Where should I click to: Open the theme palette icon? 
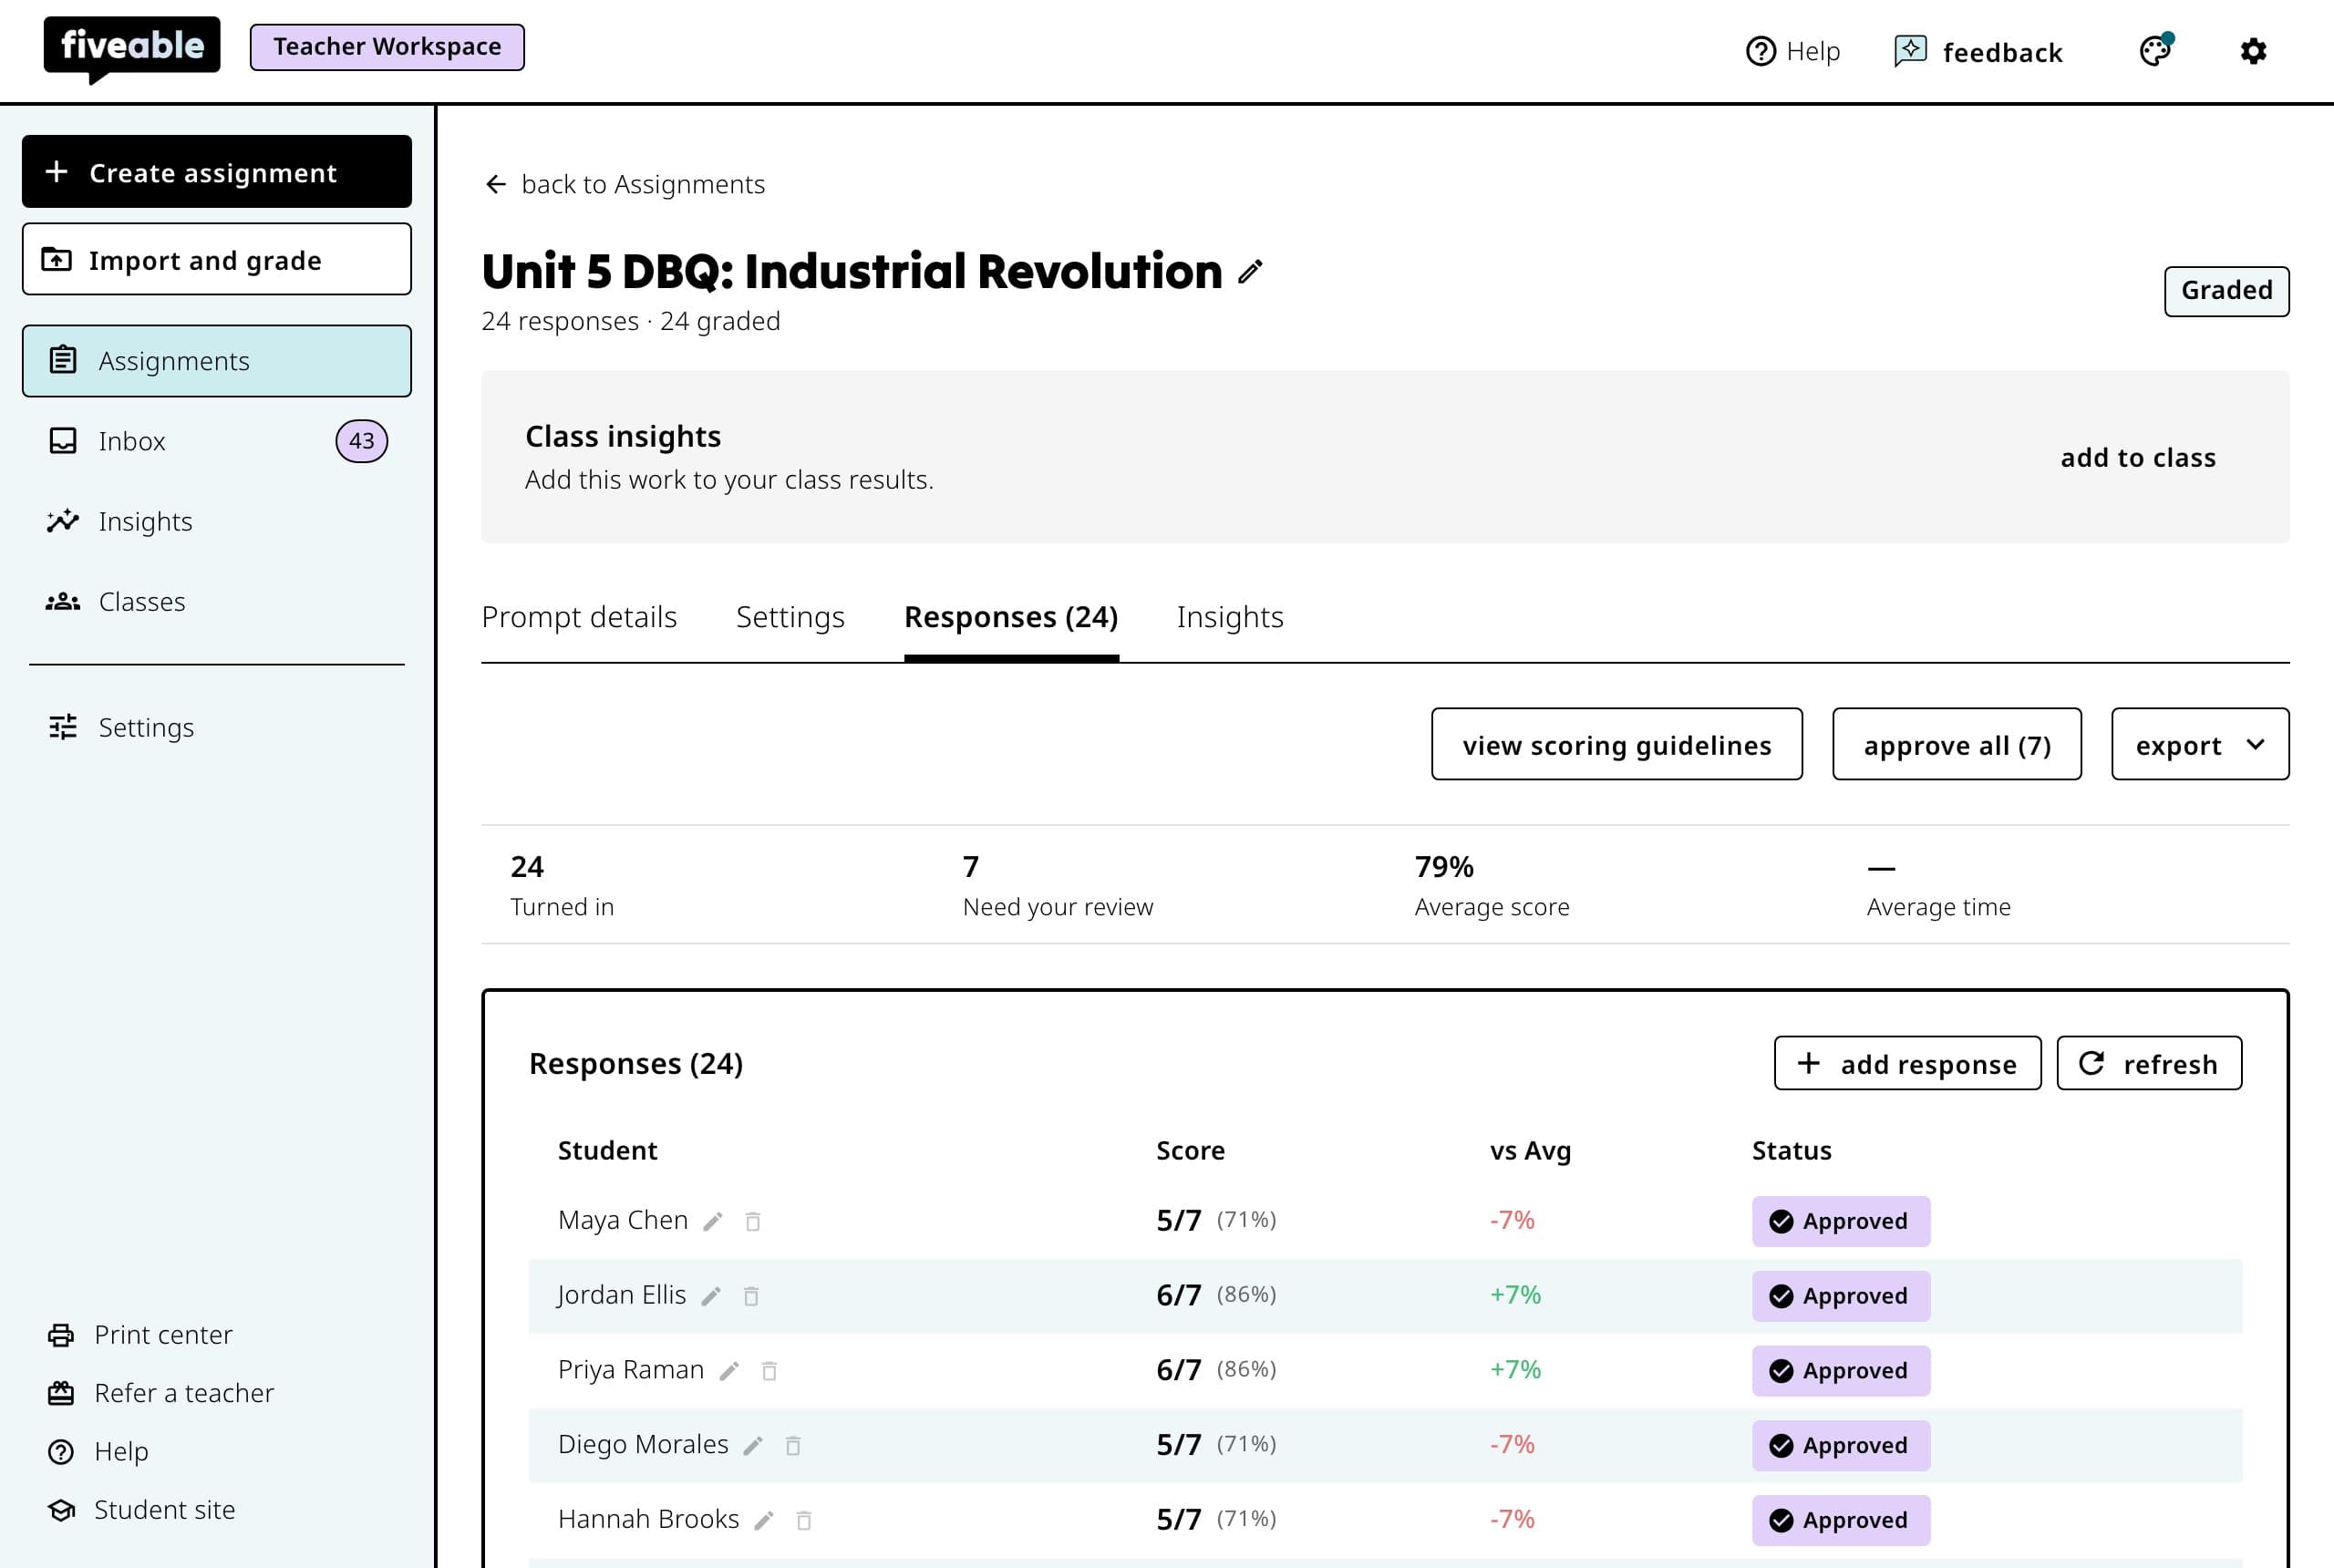2156,50
